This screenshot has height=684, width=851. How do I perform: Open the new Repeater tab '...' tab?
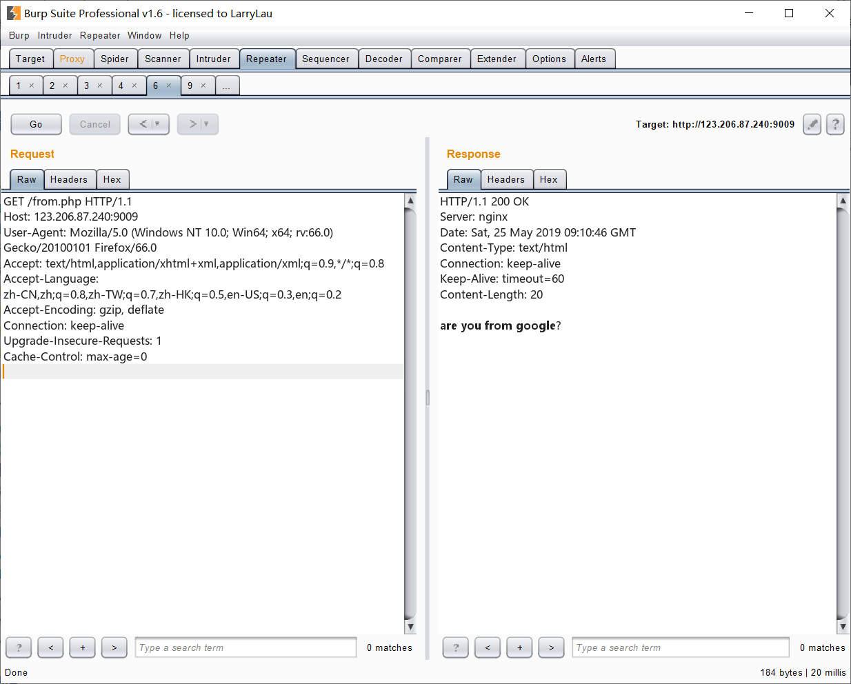pos(228,85)
